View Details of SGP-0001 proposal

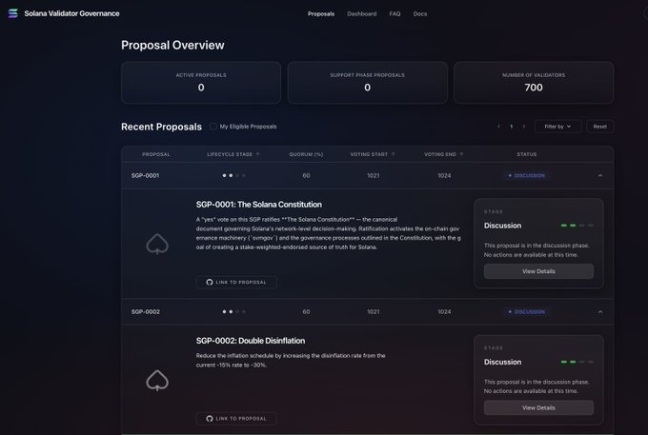click(538, 271)
